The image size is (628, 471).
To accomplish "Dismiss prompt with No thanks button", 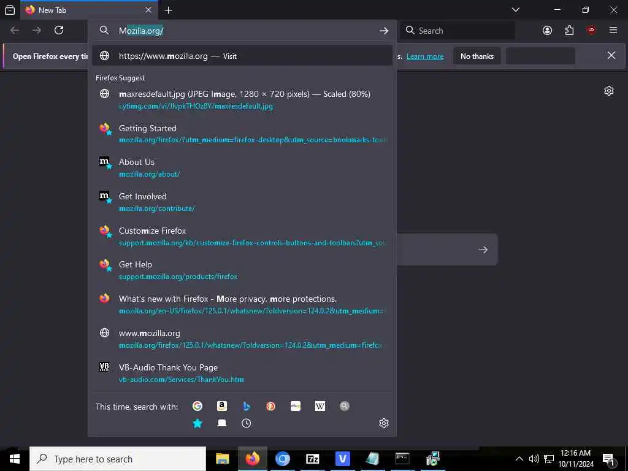I will click(x=477, y=56).
